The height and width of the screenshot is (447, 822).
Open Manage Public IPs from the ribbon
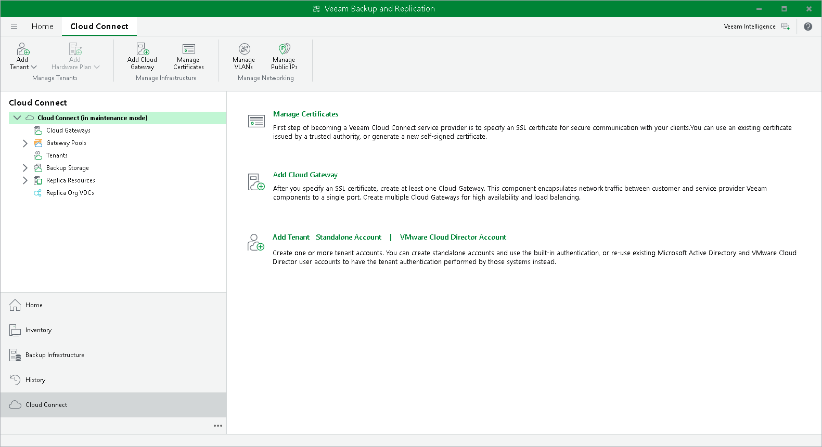(284, 56)
